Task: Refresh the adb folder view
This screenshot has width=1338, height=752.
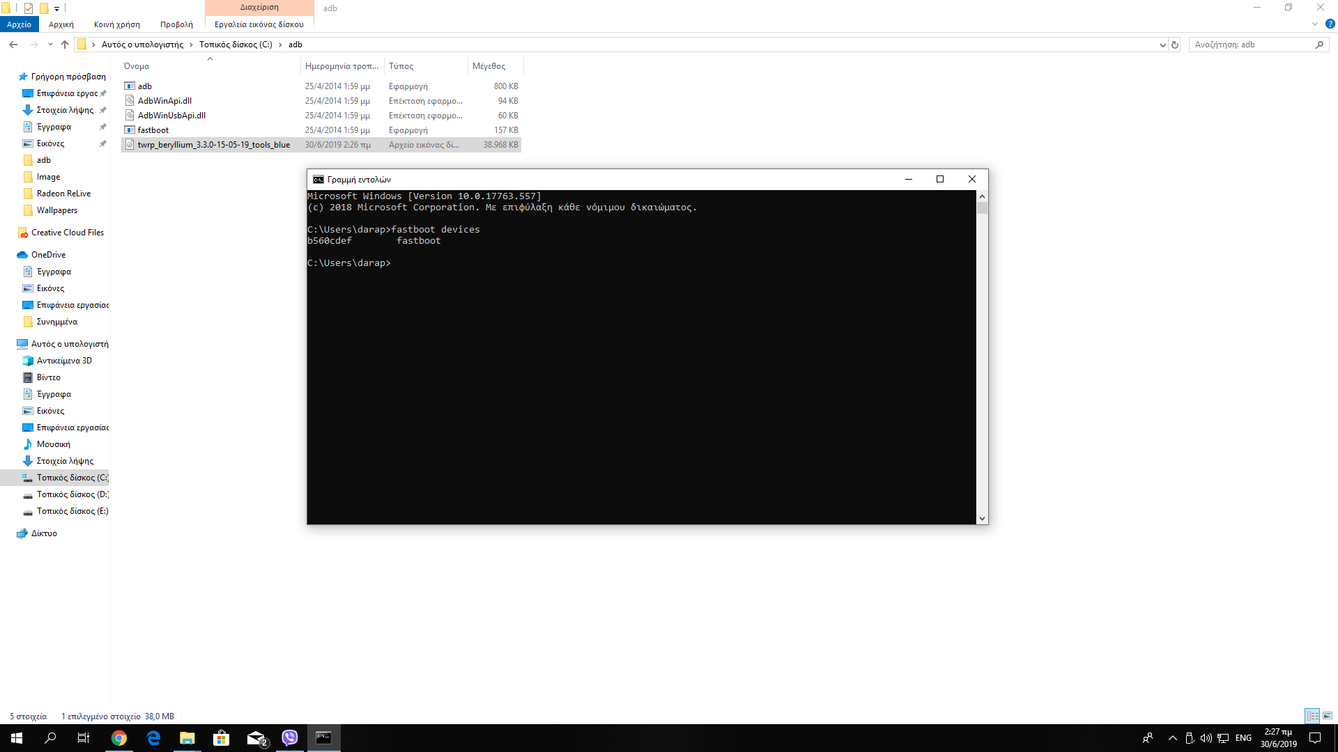Action: click(x=1175, y=45)
